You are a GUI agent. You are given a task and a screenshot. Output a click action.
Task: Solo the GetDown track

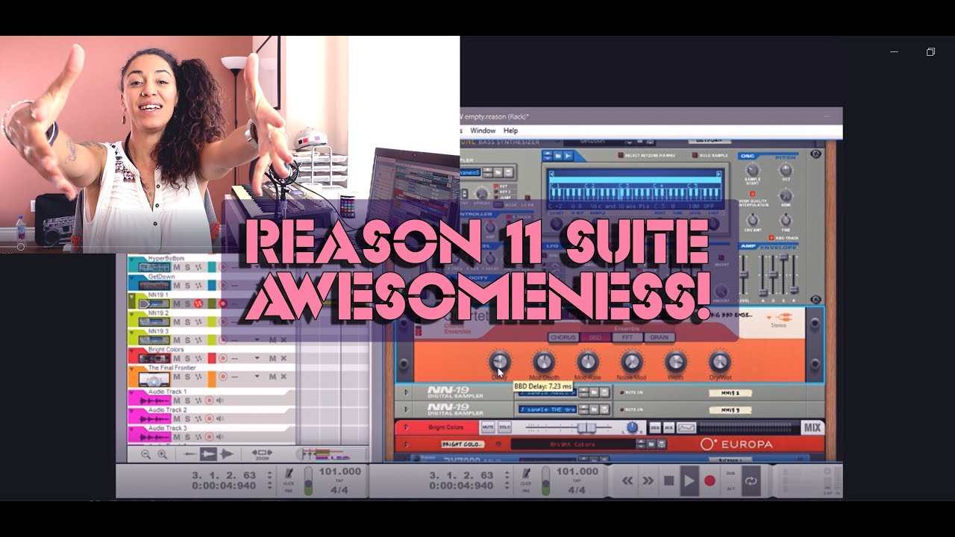click(x=187, y=285)
